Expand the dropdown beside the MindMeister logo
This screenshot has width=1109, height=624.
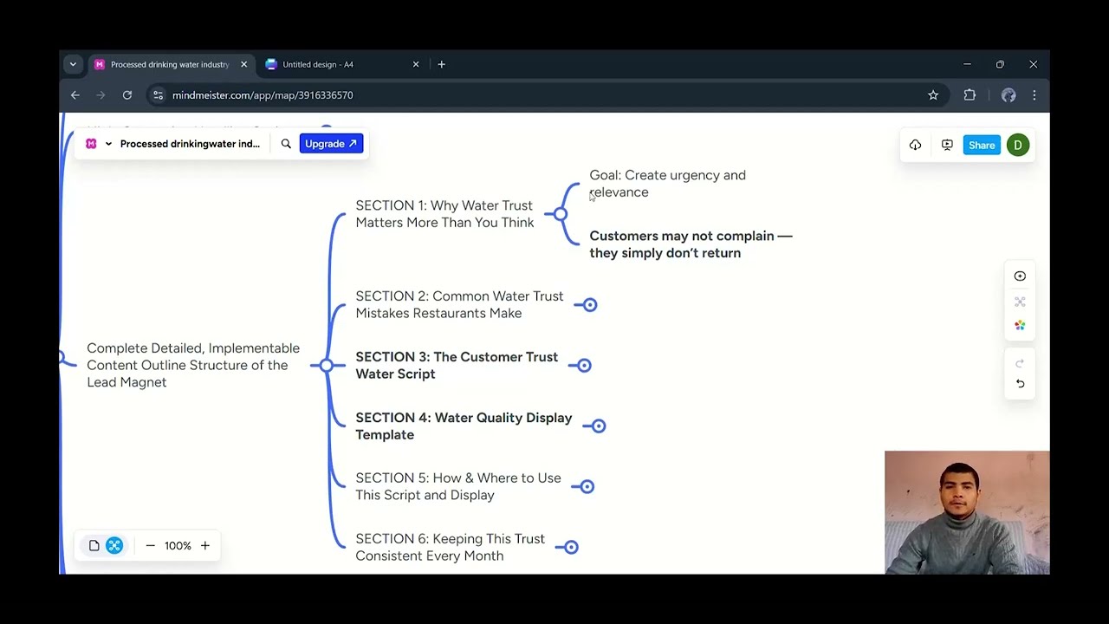pyautogui.click(x=108, y=144)
